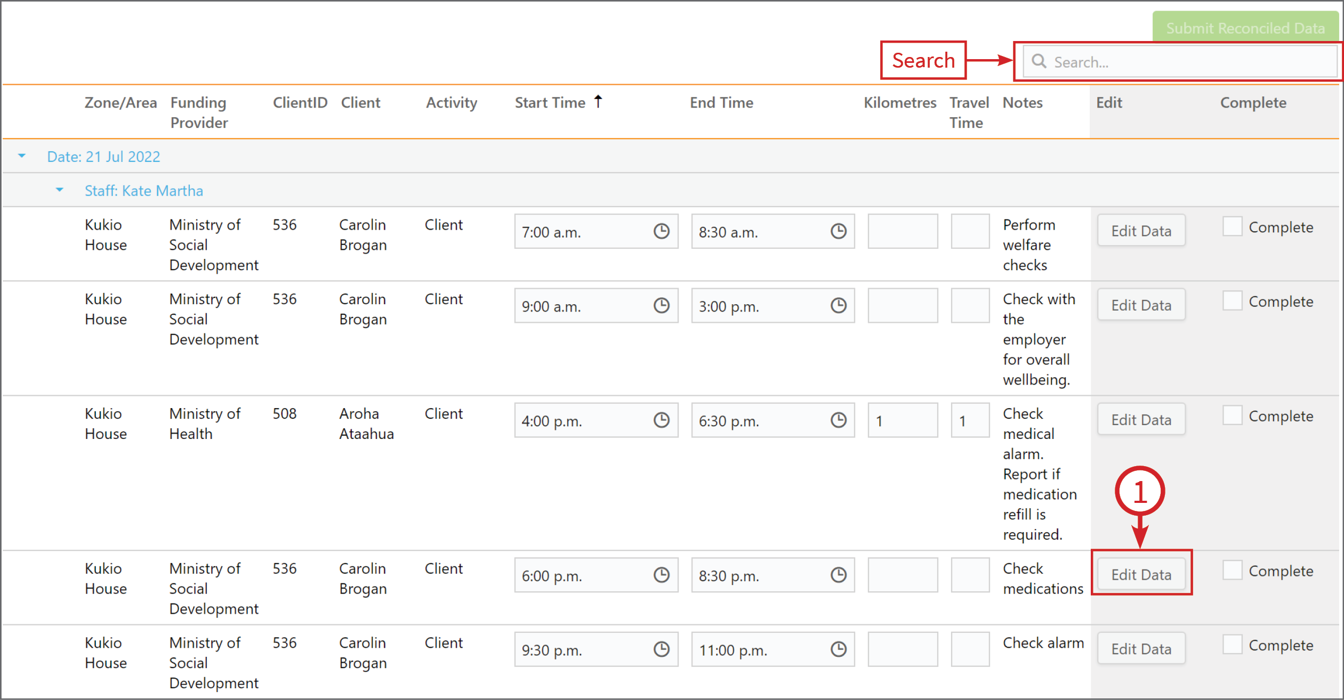1344x700 pixels.
Task: Open time picker for 7:00 a.m. start time
Action: click(x=661, y=231)
